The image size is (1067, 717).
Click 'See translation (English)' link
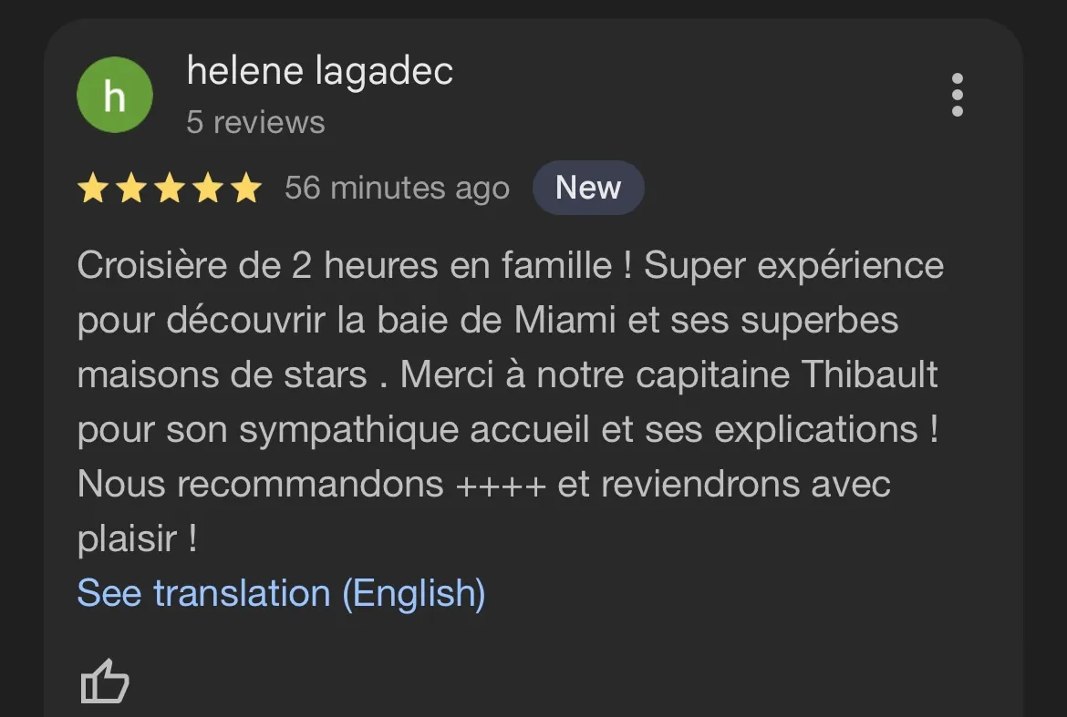tap(281, 594)
